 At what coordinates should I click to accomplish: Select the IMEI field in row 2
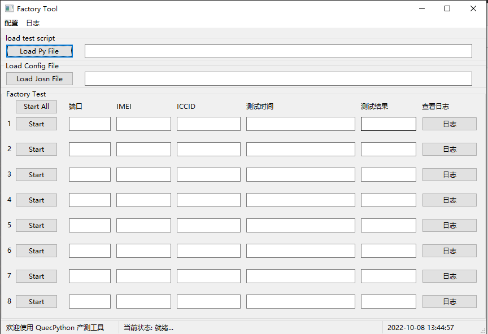(143, 150)
